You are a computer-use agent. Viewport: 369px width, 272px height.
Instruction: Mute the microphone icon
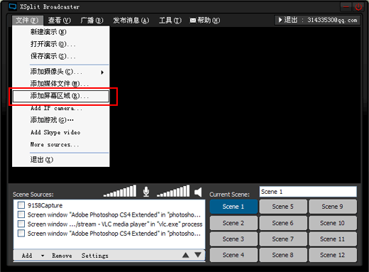click(146, 192)
